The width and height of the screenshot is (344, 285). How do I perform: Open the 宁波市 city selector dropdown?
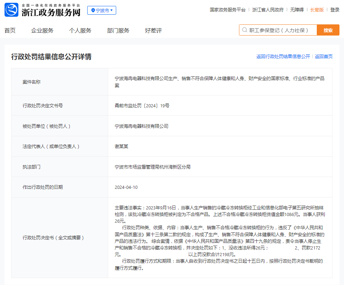[102, 10]
